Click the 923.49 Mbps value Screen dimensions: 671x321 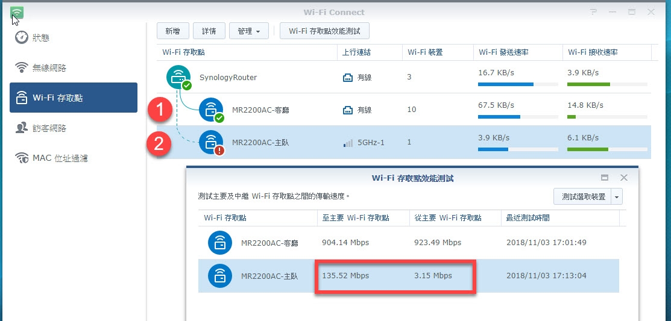click(438, 242)
